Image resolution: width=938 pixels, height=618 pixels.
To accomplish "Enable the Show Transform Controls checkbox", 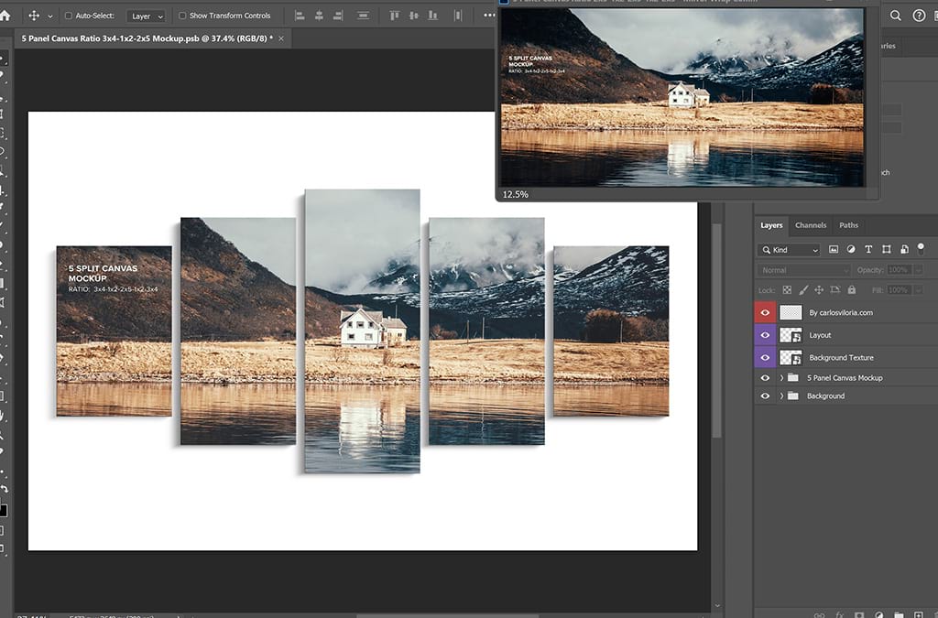I will (182, 16).
